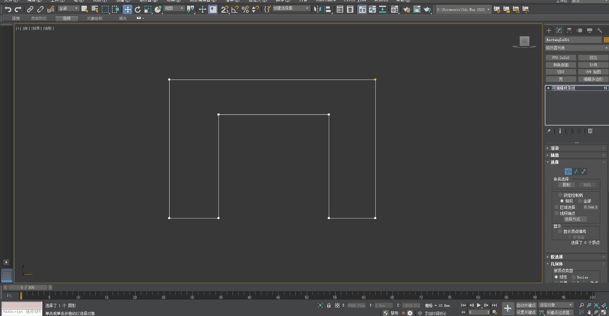Open Render Setup teapot icon

[x=407, y=9]
